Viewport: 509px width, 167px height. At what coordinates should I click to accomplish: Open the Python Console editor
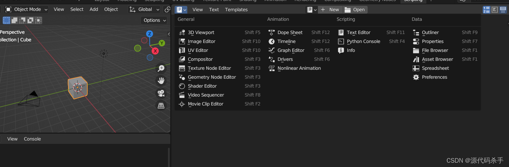(x=372, y=41)
